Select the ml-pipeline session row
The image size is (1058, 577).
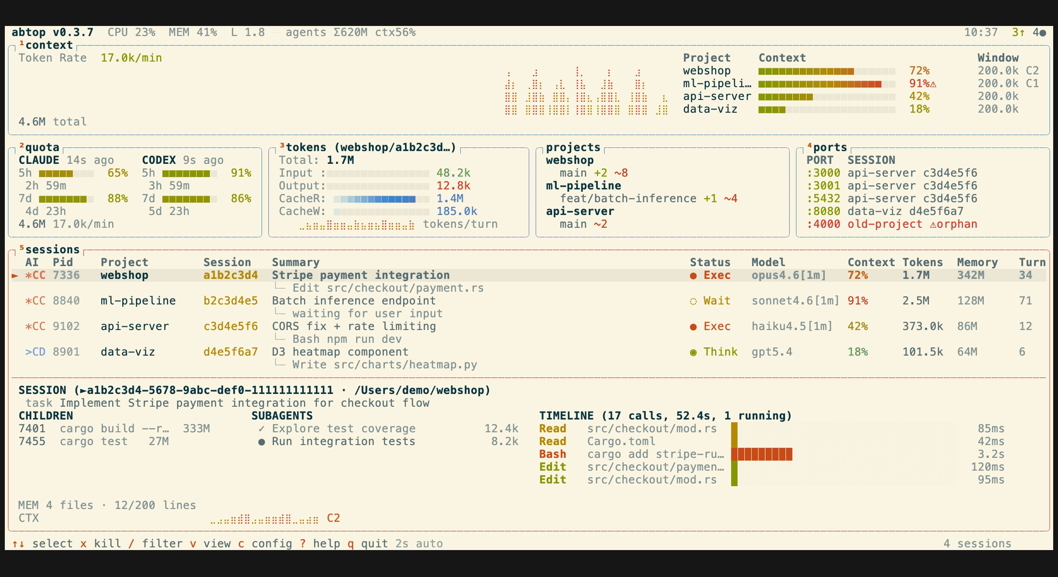tap(138, 301)
